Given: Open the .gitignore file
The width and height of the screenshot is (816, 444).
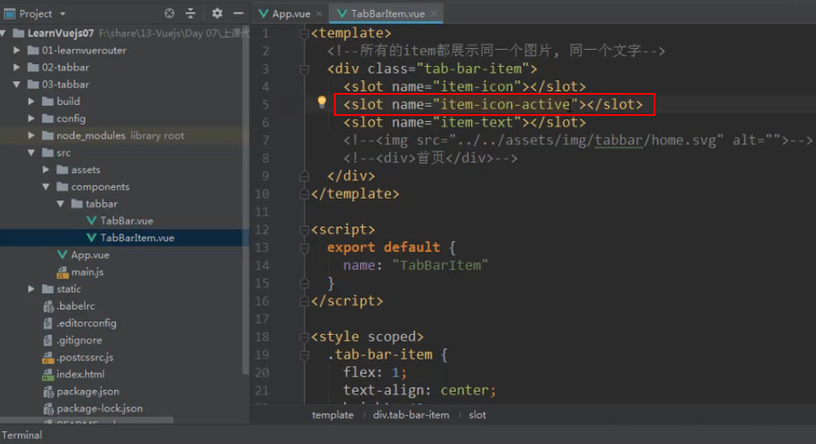Looking at the screenshot, I should coord(79,341).
